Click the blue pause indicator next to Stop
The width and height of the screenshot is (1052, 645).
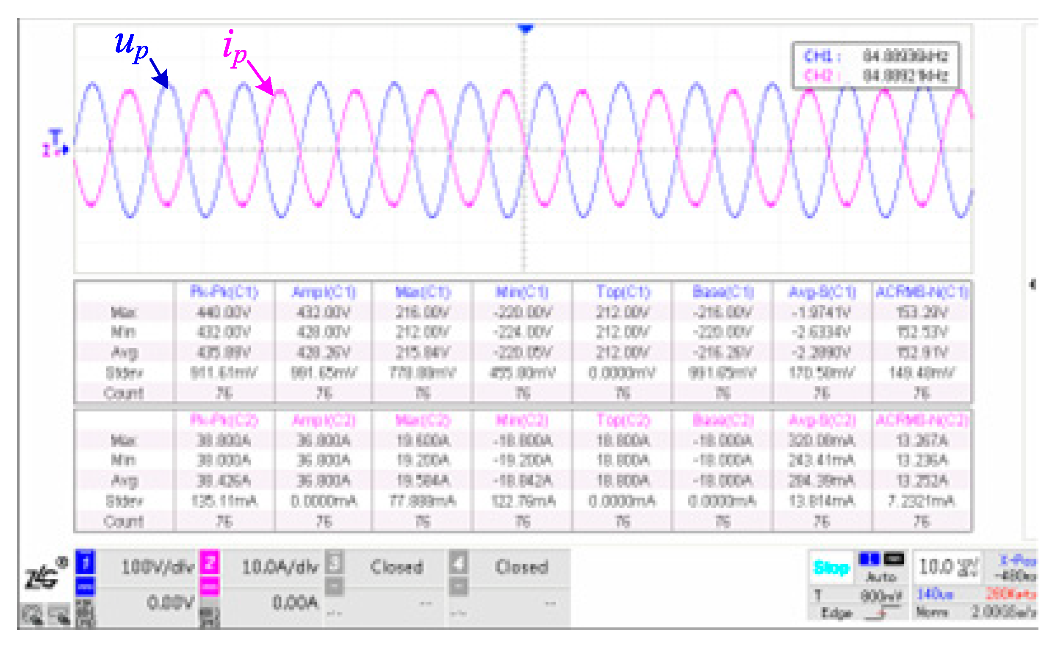tap(869, 558)
